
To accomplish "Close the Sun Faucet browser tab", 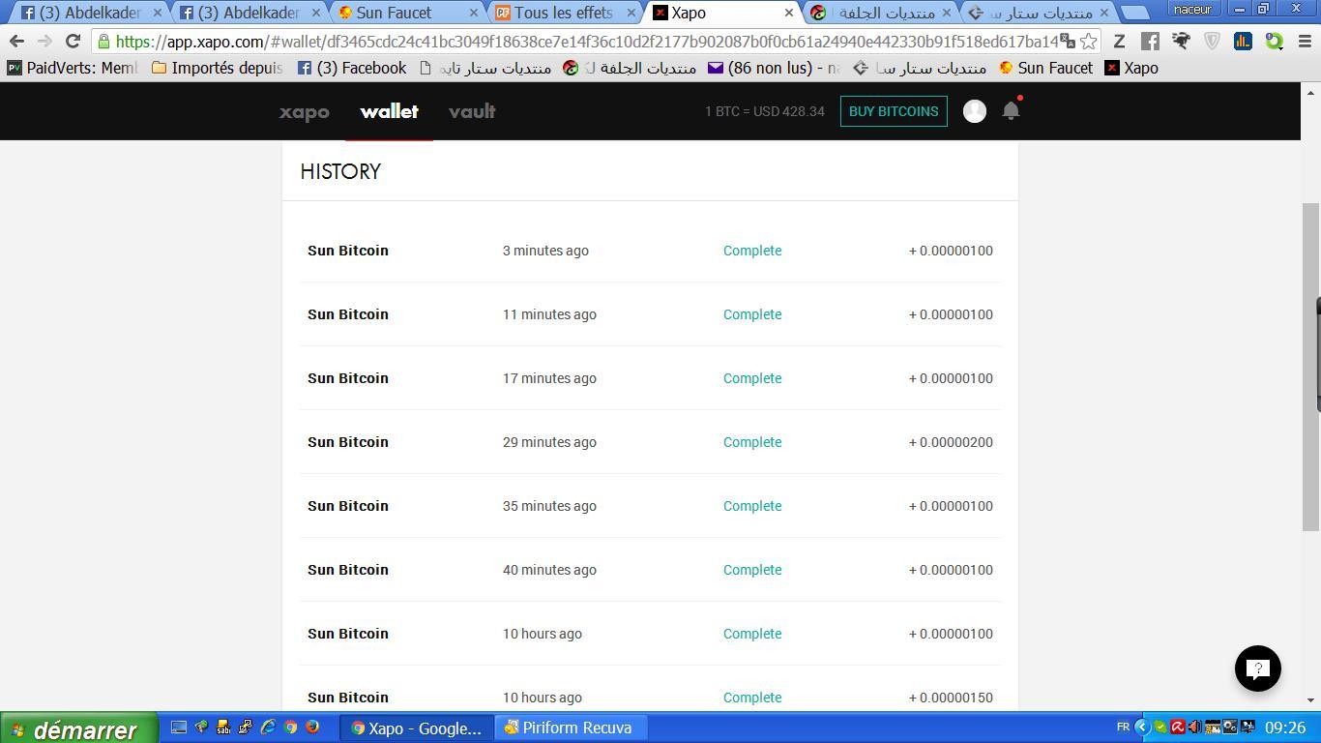I will click(x=474, y=13).
